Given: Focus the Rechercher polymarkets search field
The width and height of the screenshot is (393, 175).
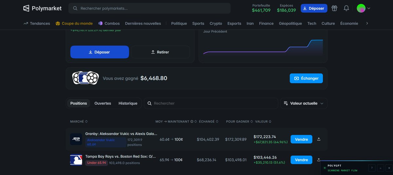Looking at the screenshot, I should pyautogui.click(x=149, y=8).
